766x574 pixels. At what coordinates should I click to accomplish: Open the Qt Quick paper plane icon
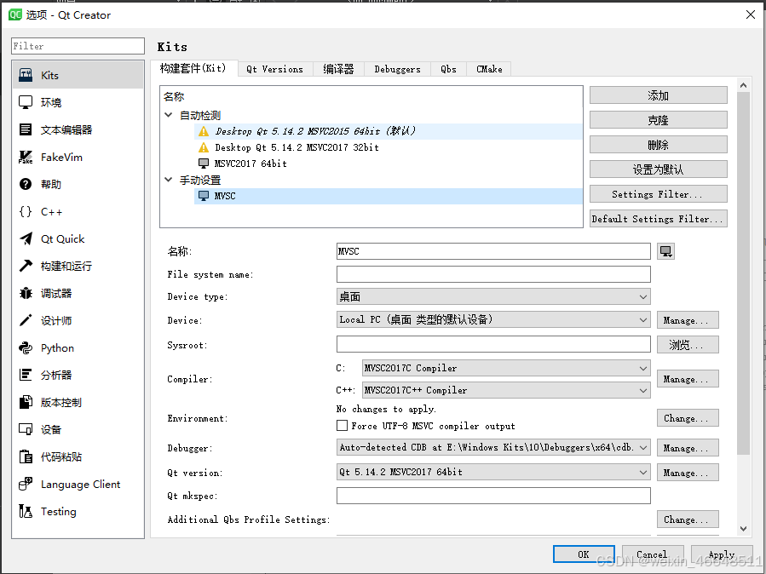click(x=26, y=238)
